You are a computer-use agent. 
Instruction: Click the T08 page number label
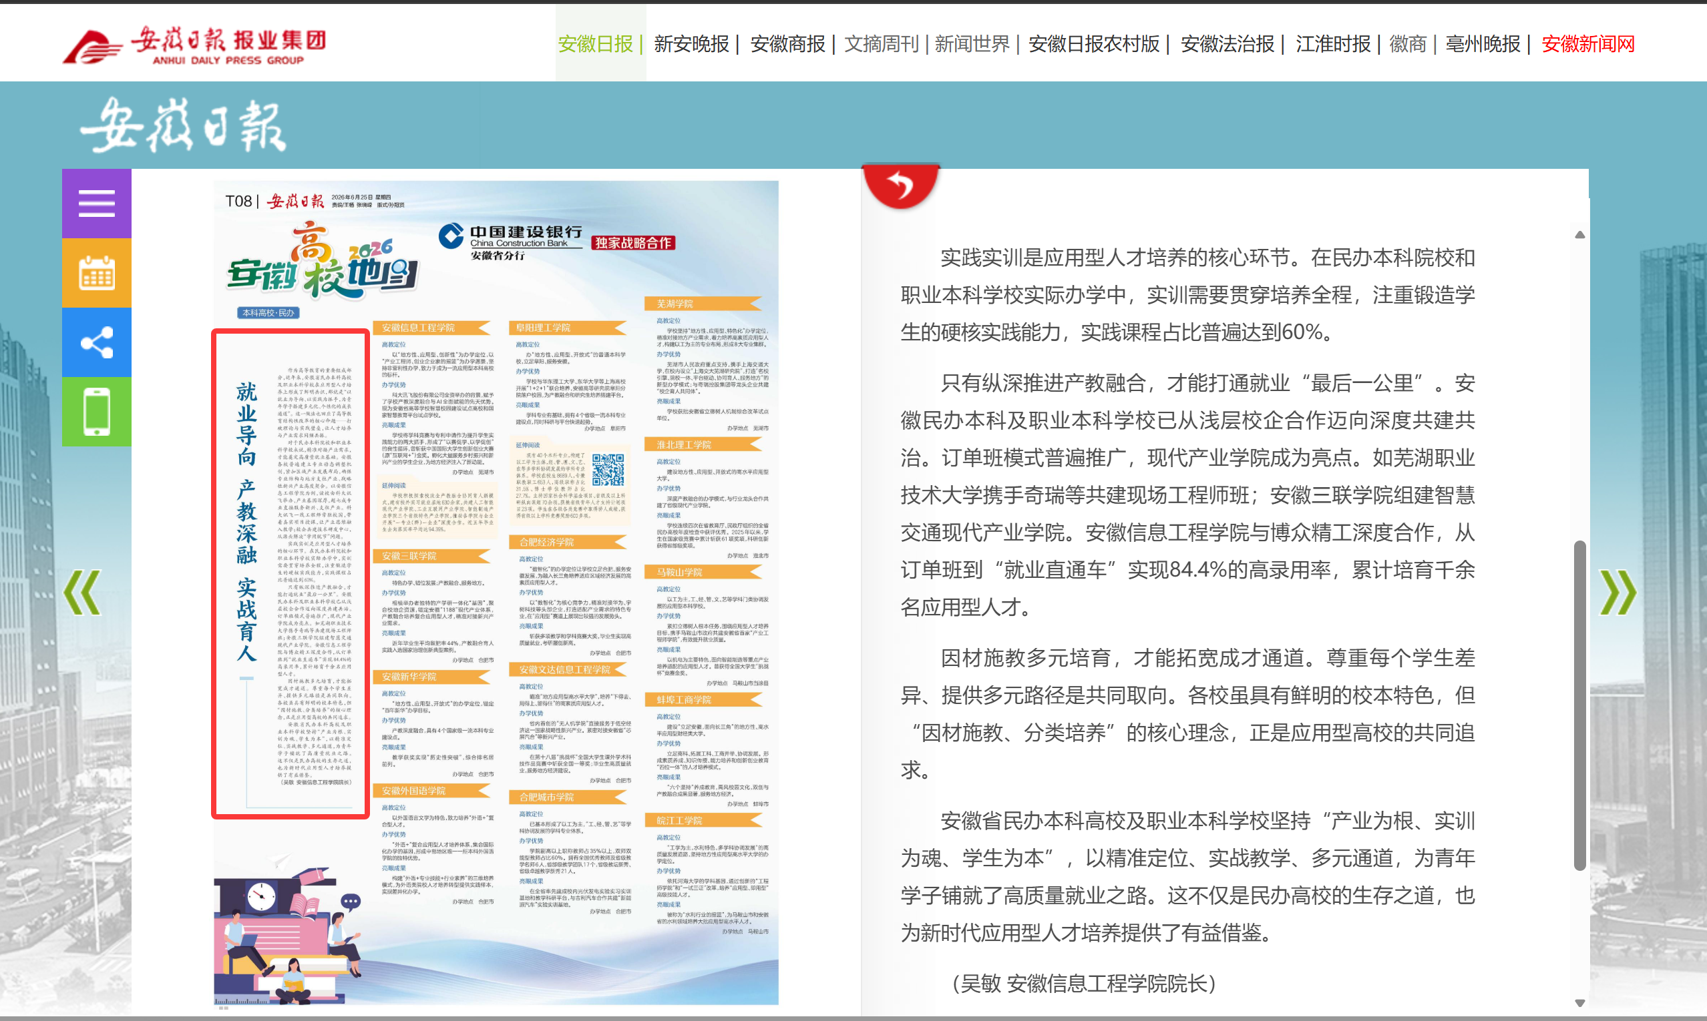[x=238, y=201]
